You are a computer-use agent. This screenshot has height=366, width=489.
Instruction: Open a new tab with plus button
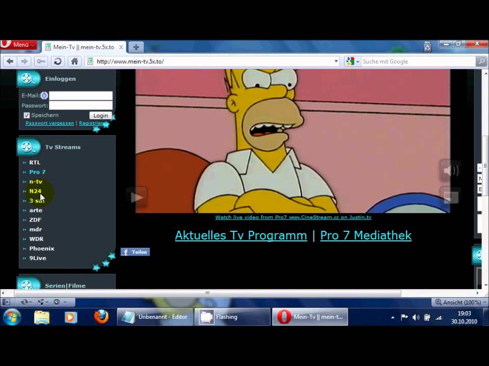136,47
